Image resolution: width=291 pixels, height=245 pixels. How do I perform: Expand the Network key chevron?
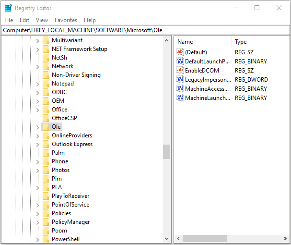38,67
